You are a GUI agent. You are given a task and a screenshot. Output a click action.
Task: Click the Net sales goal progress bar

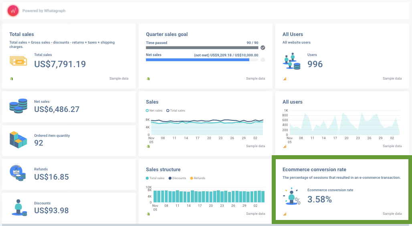point(202,60)
